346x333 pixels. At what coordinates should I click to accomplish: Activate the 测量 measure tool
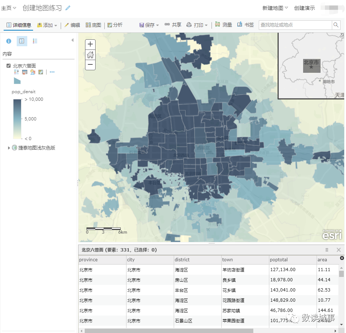[224, 25]
